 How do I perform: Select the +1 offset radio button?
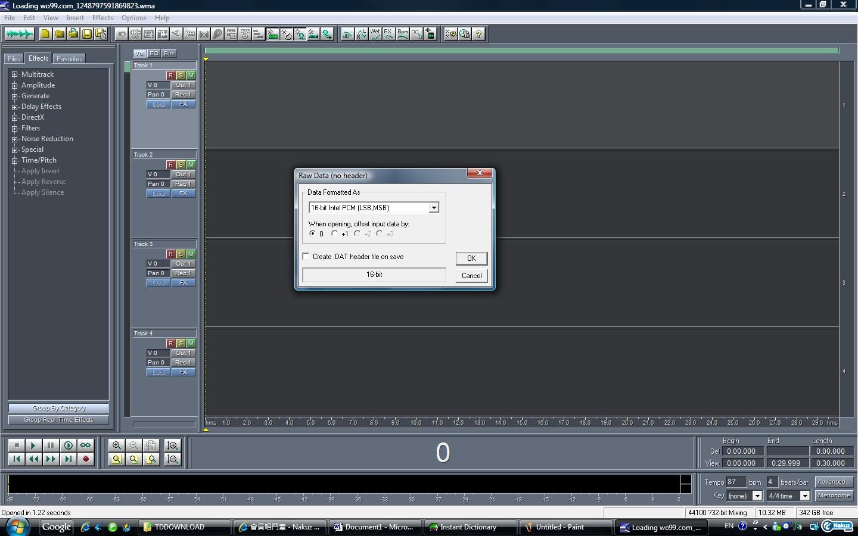[x=335, y=233]
